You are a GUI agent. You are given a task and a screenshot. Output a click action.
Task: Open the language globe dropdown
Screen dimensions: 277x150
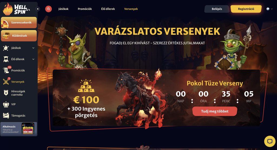[270, 9]
